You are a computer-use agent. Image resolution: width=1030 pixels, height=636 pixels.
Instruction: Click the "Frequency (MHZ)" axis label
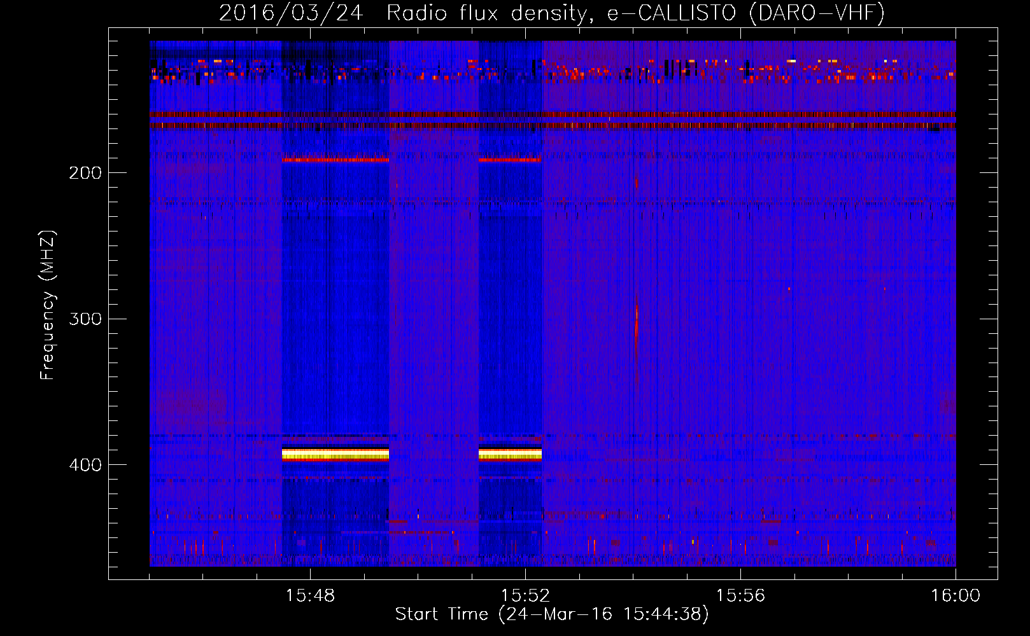coord(48,305)
